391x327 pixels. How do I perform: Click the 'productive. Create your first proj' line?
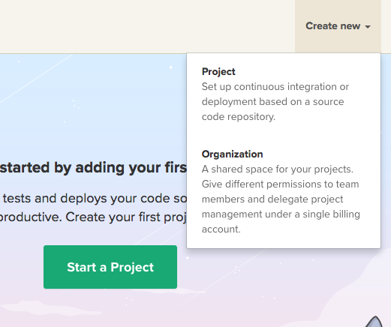coord(93,217)
